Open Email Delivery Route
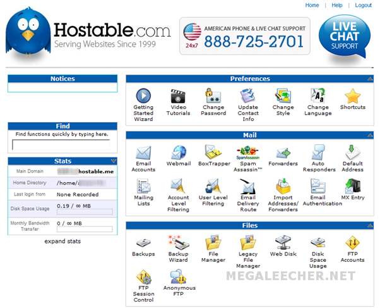This screenshot has height=308, width=380. [x=248, y=195]
